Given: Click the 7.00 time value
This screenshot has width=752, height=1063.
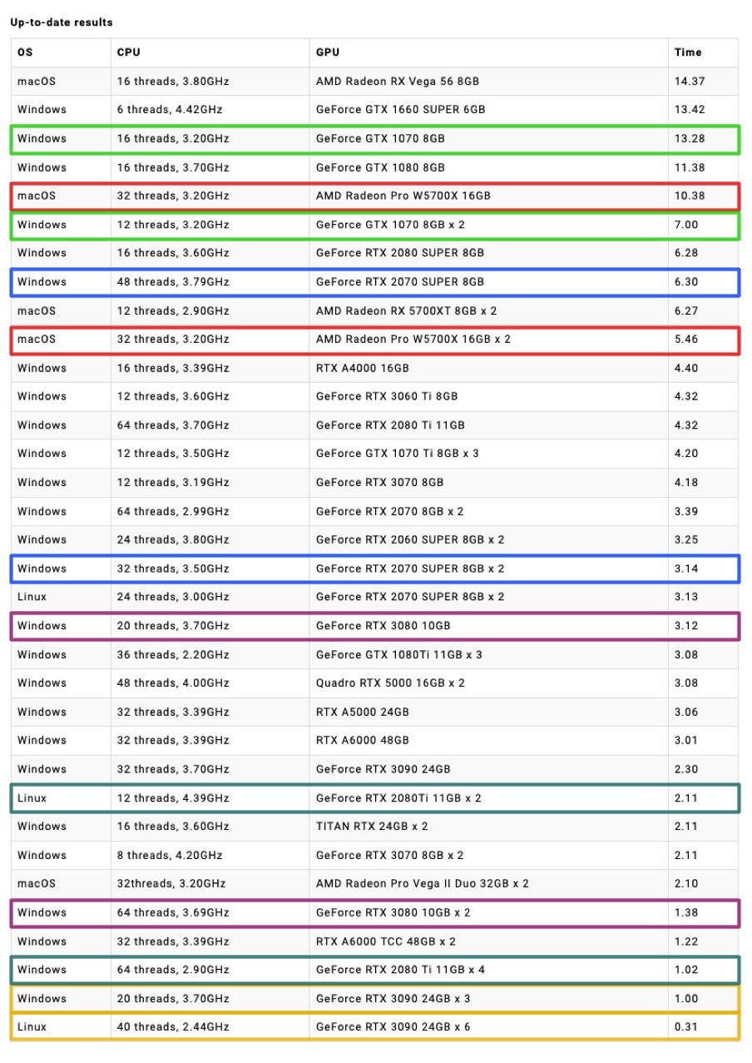Looking at the screenshot, I should (x=686, y=225).
